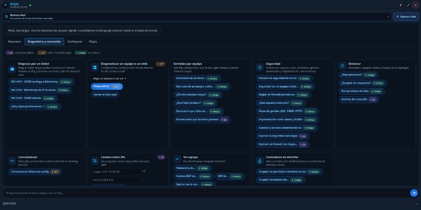The width and height of the screenshot is (421, 210).
Task: Open the Configurar tab
Action: (x=75, y=42)
